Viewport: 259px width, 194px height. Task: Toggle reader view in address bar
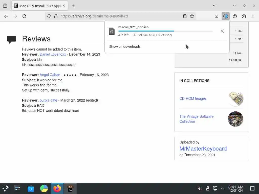[x=185, y=16]
